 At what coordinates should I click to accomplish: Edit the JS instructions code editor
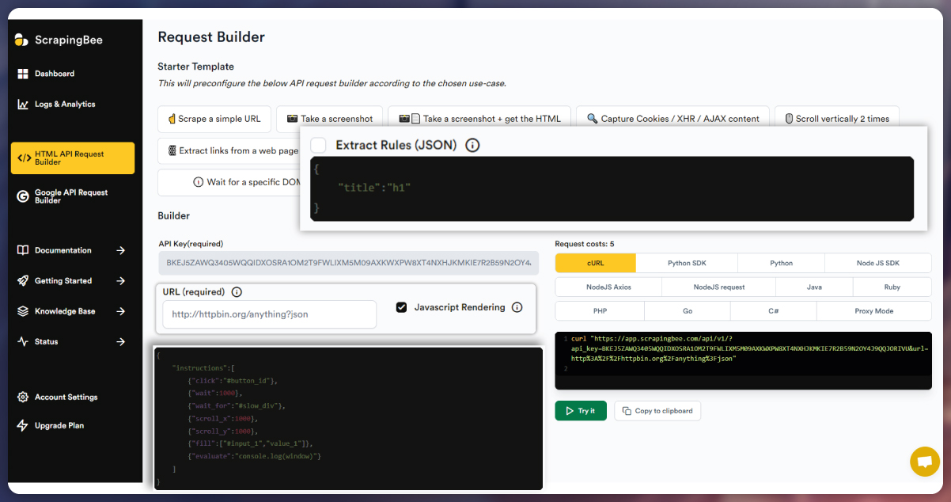348,418
